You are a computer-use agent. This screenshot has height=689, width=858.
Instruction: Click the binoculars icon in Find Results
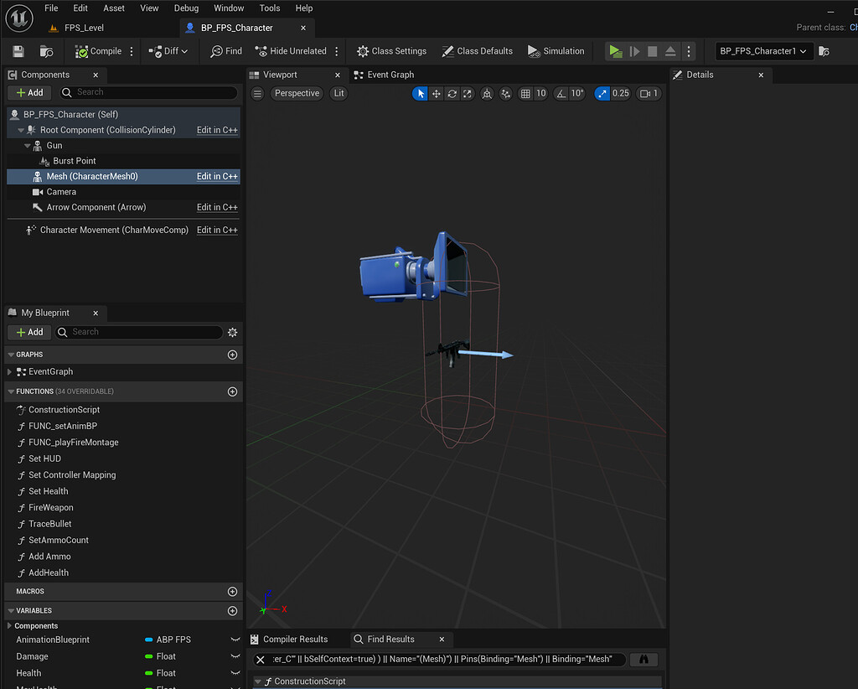coord(643,660)
